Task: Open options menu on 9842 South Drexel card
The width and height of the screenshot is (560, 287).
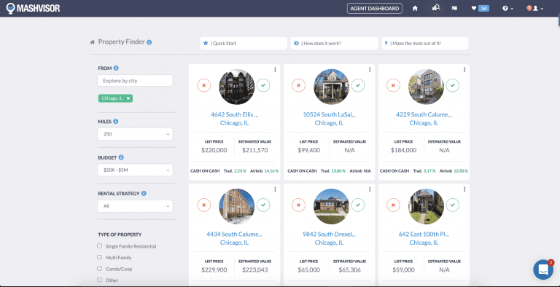Action: (x=370, y=189)
